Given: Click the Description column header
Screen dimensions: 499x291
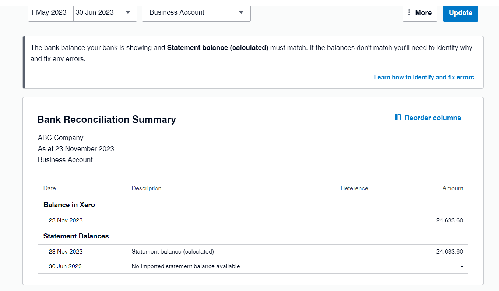Looking at the screenshot, I should (147, 188).
